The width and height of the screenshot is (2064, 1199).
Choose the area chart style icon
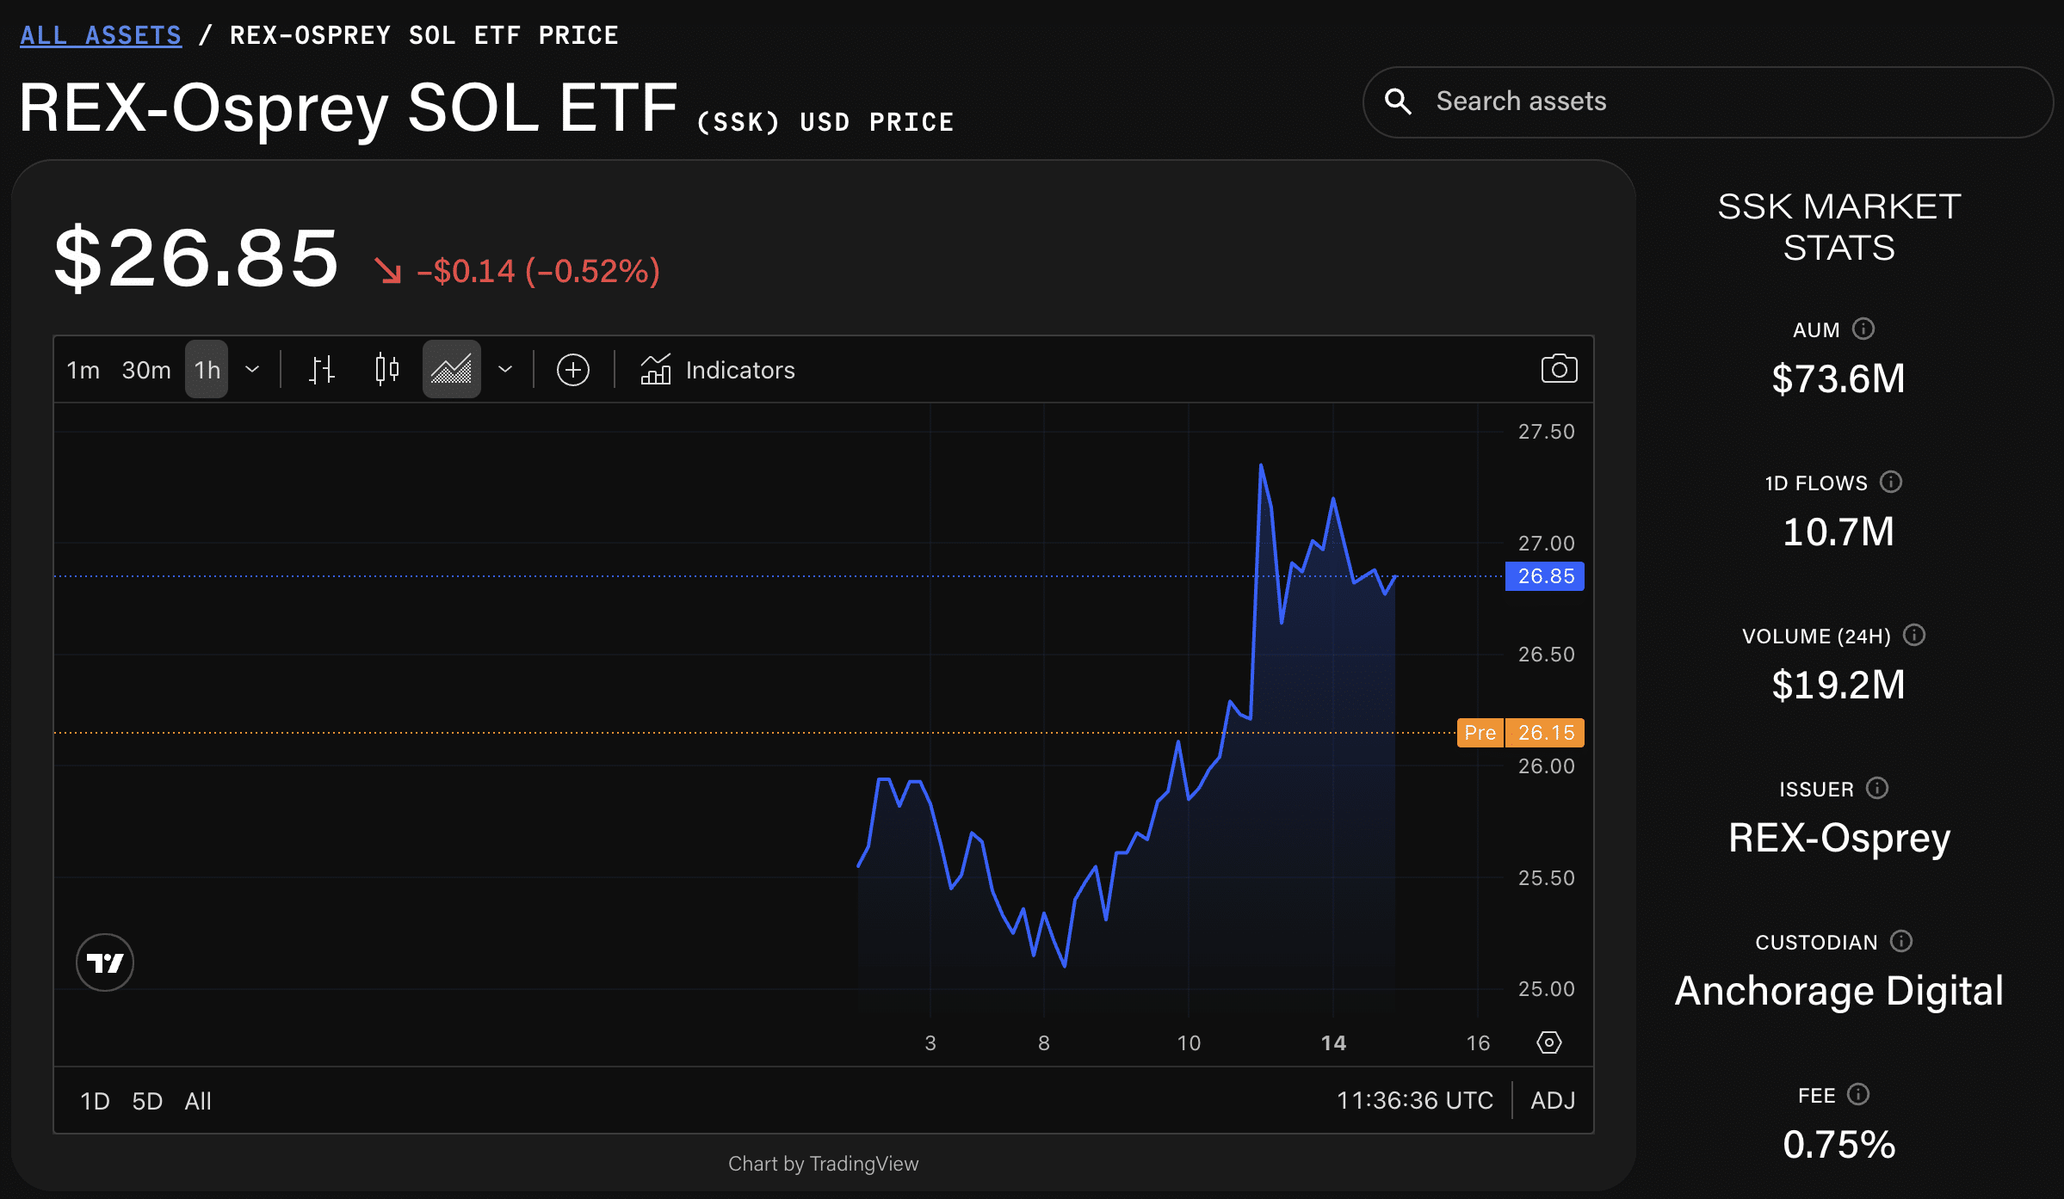point(451,370)
